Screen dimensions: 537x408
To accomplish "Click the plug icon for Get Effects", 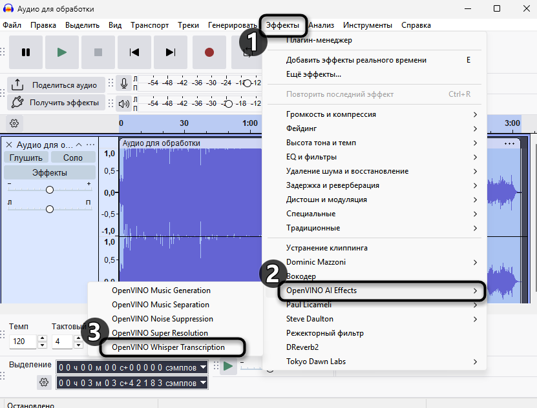I will [17, 102].
